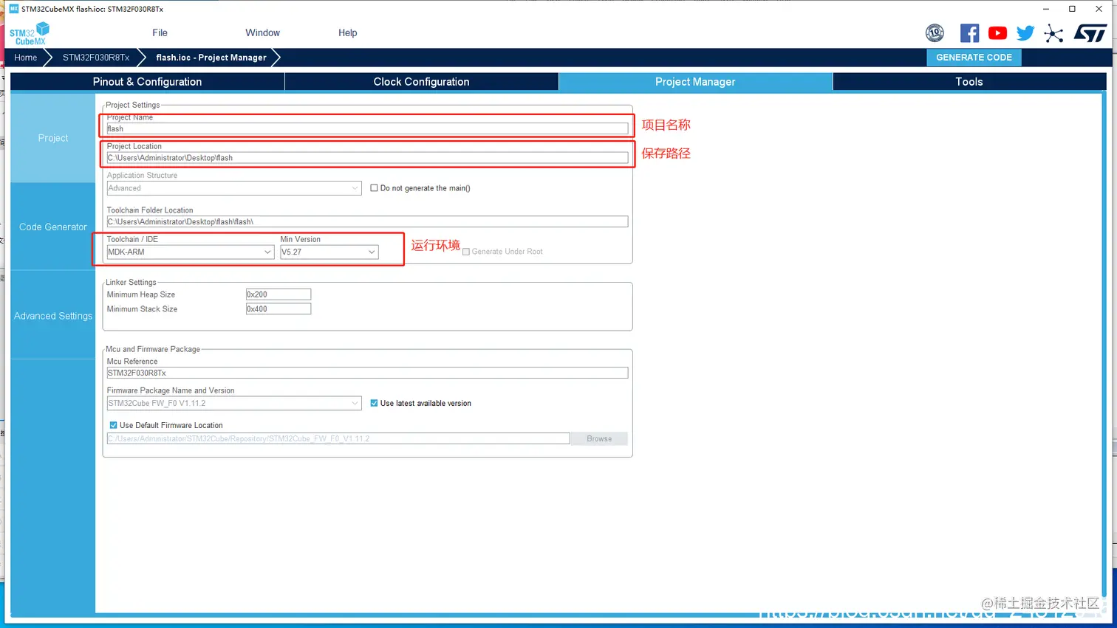Open the Facebook page icon
The height and width of the screenshot is (628, 1117).
(x=969, y=32)
